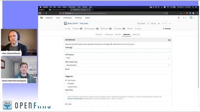200x112 pixels.
Task: Select the Push Events radio button
Action: pos(66,80)
